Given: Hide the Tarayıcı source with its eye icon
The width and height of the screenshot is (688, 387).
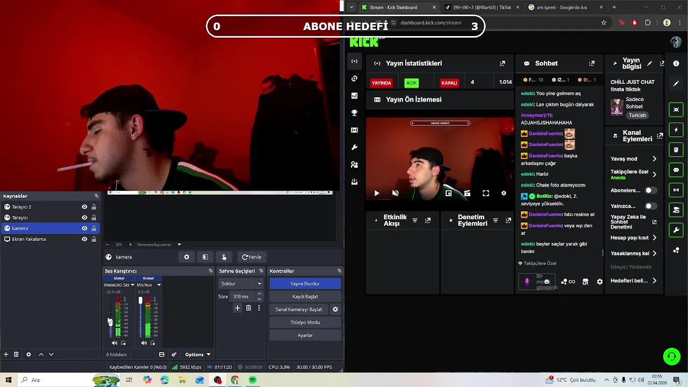Looking at the screenshot, I should click(x=84, y=218).
